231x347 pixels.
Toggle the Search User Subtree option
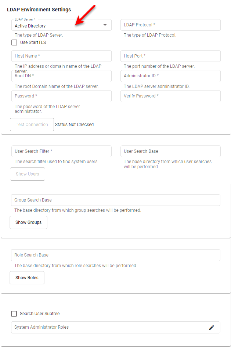(14, 314)
